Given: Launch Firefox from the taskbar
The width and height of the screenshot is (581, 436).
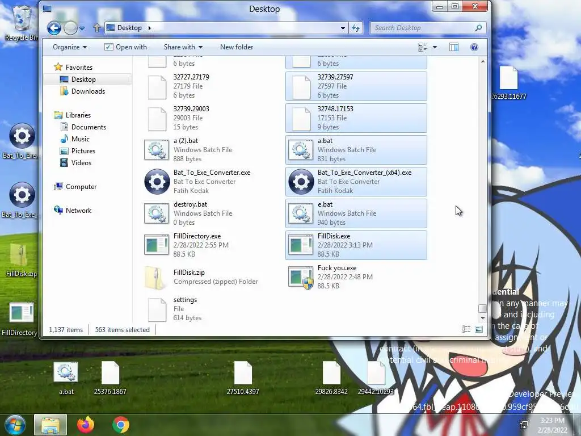Looking at the screenshot, I should pos(86,425).
